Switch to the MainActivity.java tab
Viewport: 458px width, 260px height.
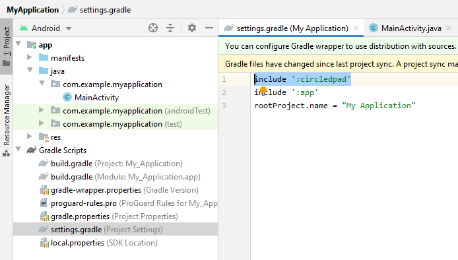[411, 28]
